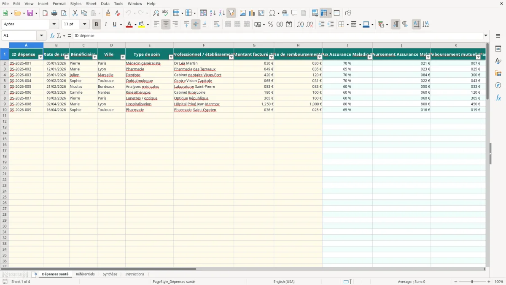Click the Insert Special Character omega icon
Screen dimensions: 506x285
[272, 13]
